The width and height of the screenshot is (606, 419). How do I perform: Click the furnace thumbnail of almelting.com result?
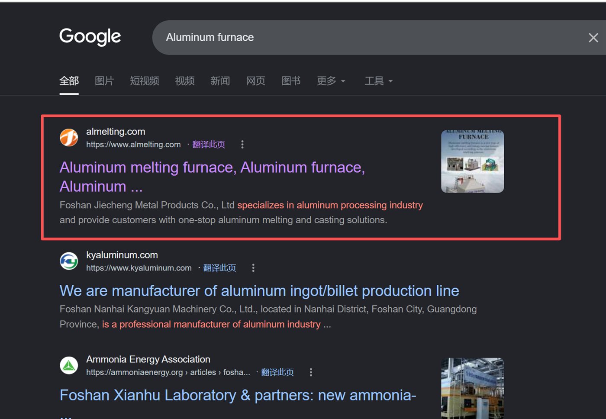(472, 161)
